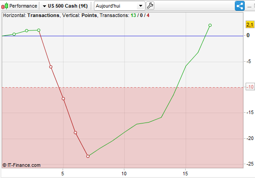Click the Performance title label
This screenshot has height=178, width=255.
tap(23, 6)
